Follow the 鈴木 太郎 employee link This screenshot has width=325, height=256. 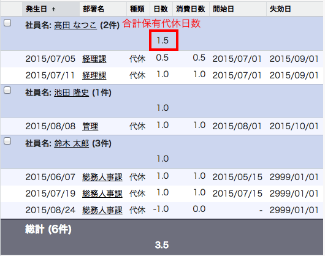pos(72,144)
